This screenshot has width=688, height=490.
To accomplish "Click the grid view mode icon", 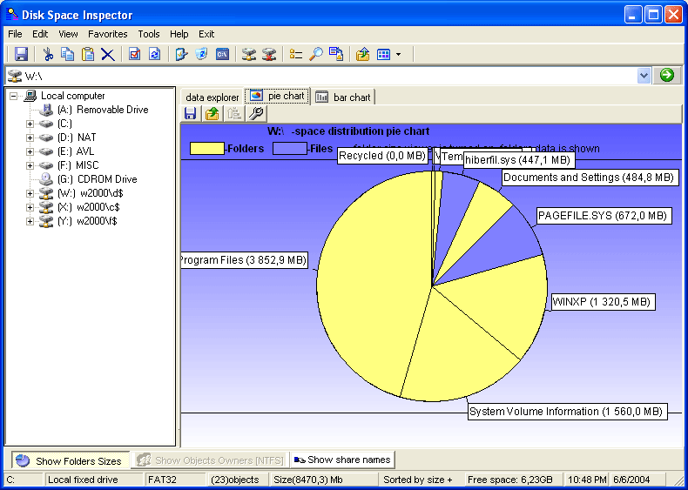I will [x=383, y=54].
